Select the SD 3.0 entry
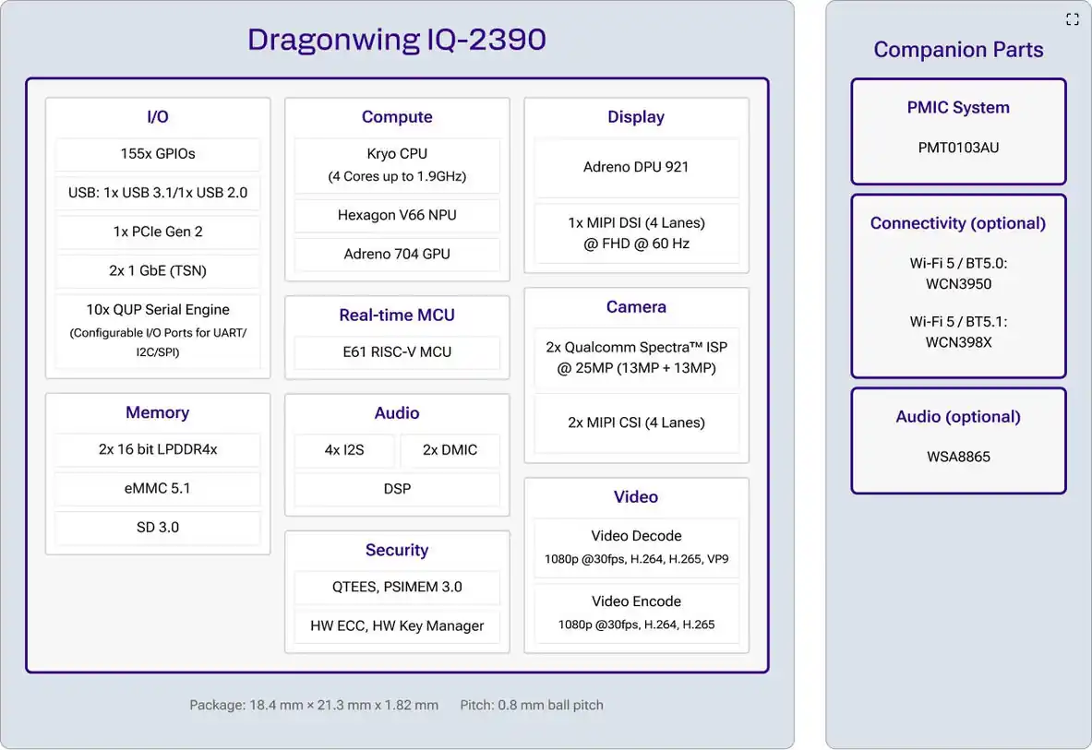Image resolution: width=1092 pixels, height=750 pixels. pos(158,528)
